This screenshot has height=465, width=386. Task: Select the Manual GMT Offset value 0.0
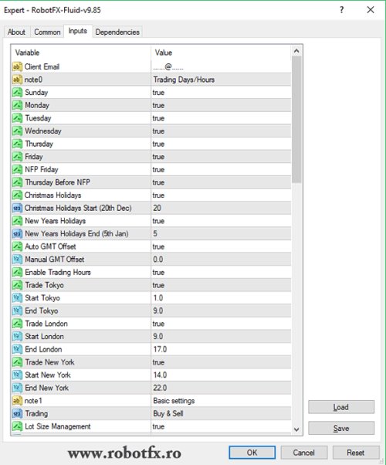tap(221, 260)
